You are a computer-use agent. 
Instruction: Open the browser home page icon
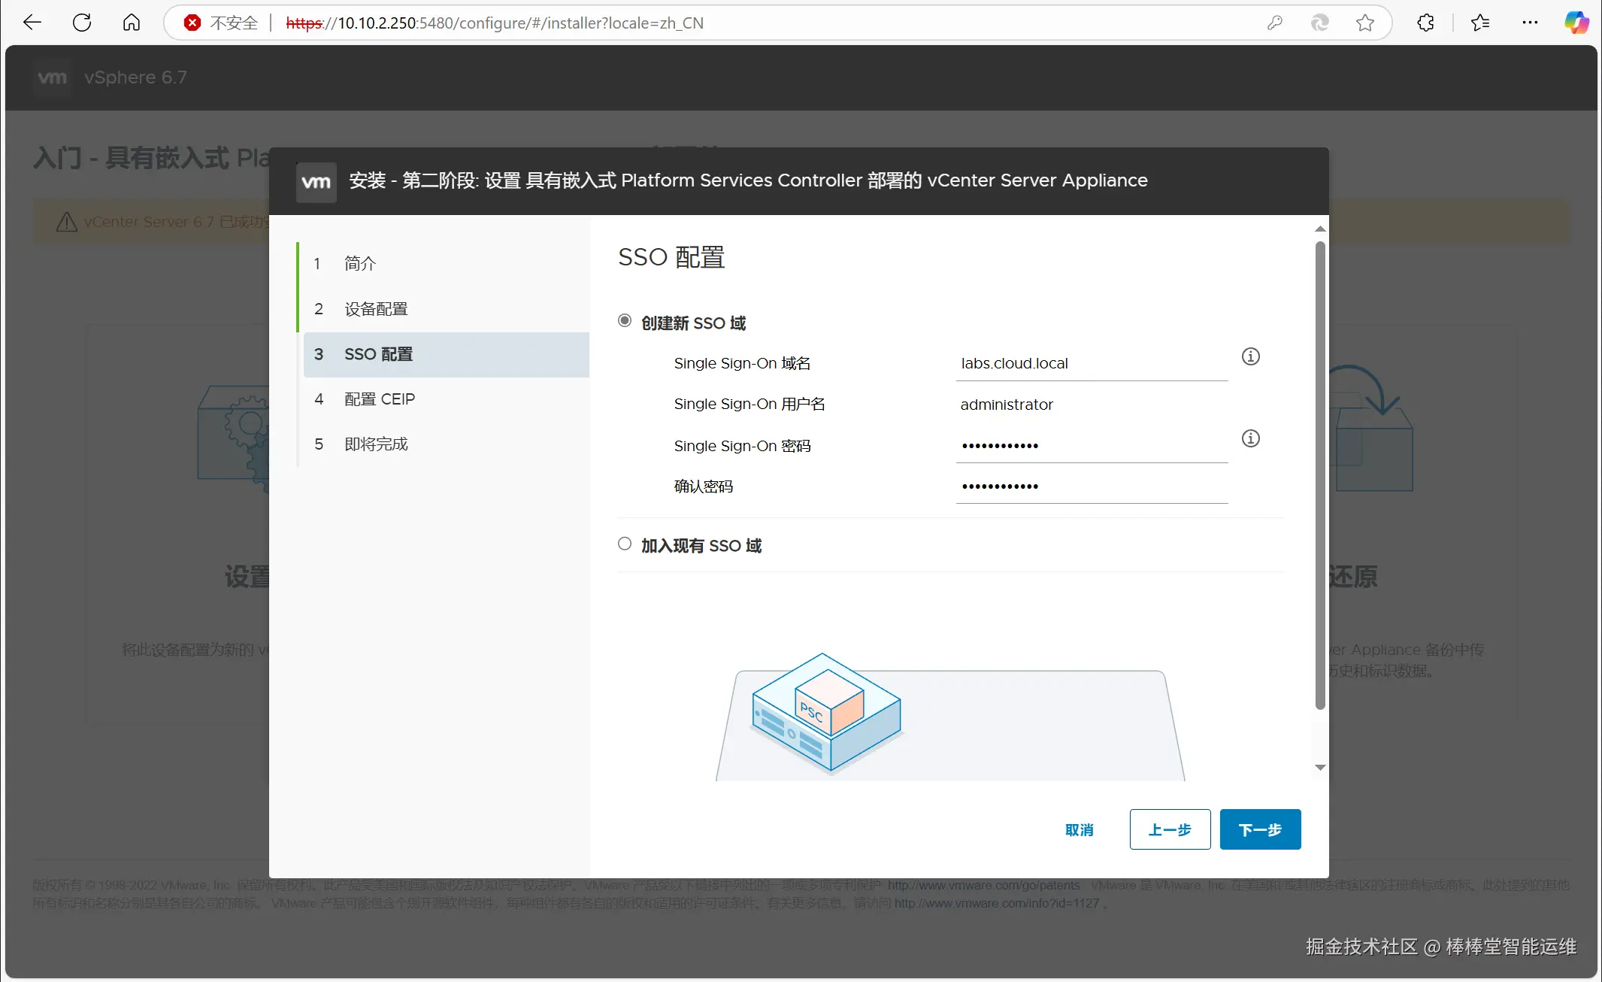[x=132, y=23]
